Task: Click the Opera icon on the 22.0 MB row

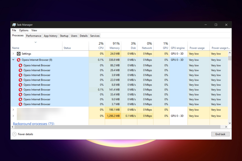Action: click(20, 80)
